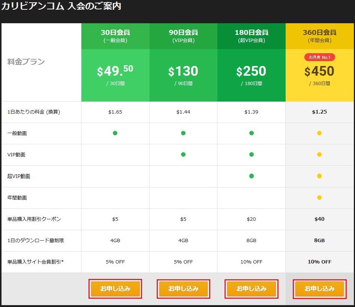Select the 30日会員 (一般会員) column header

(x=115, y=36)
